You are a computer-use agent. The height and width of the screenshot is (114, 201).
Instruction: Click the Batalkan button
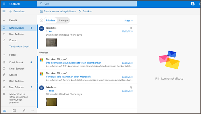[85, 11]
